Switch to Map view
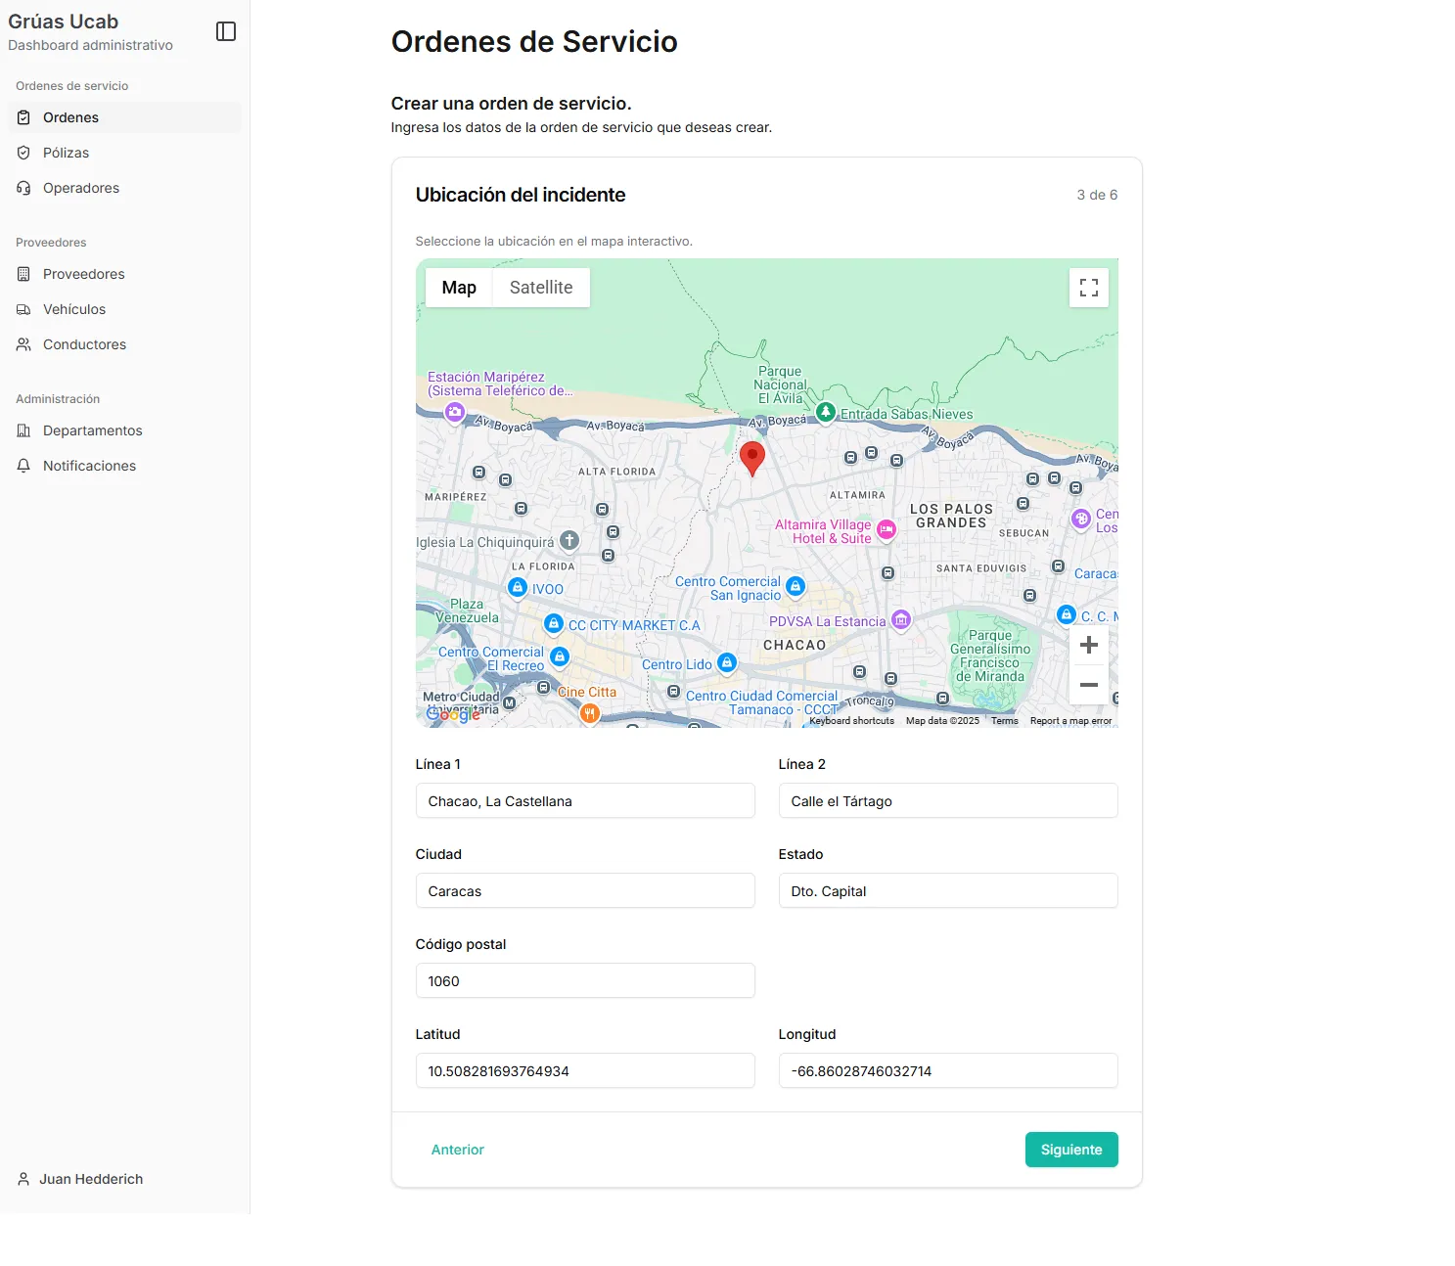This screenshot has width=1455, height=1266. click(x=458, y=287)
